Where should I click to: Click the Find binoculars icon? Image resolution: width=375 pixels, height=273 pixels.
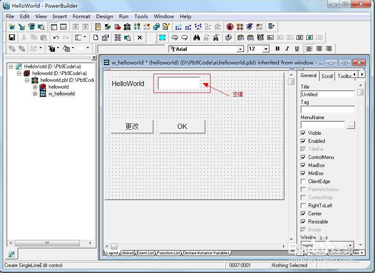196,37
